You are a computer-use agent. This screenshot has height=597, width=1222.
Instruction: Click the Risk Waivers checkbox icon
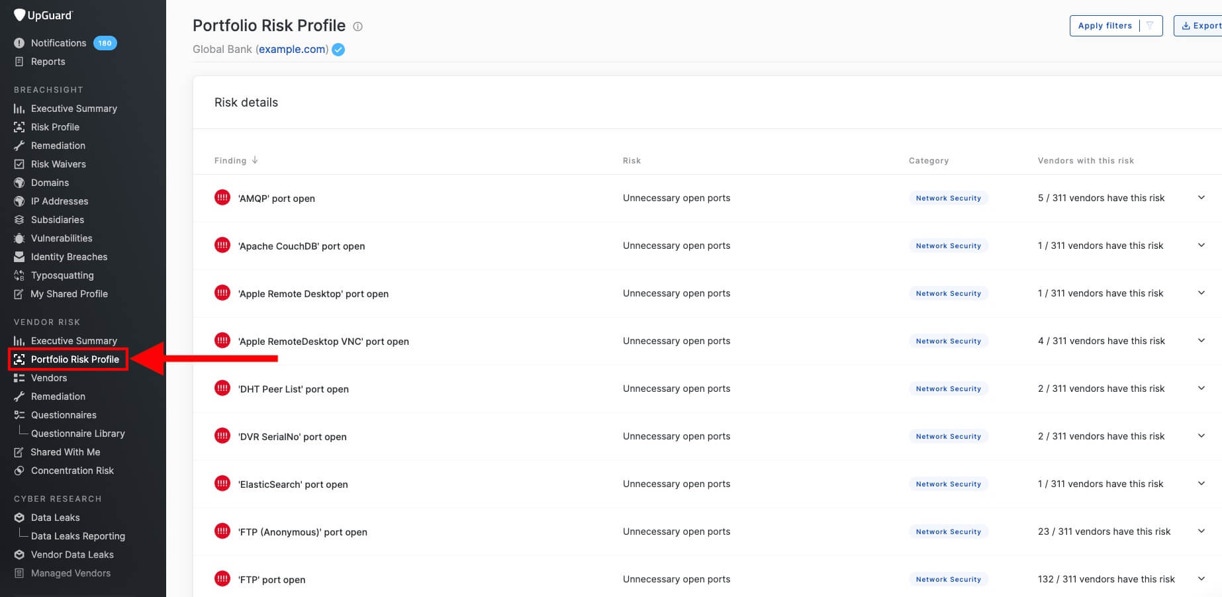point(19,164)
